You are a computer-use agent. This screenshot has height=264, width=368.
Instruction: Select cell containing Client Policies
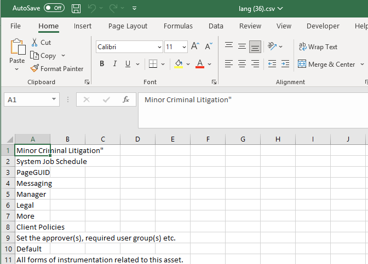pos(33,227)
